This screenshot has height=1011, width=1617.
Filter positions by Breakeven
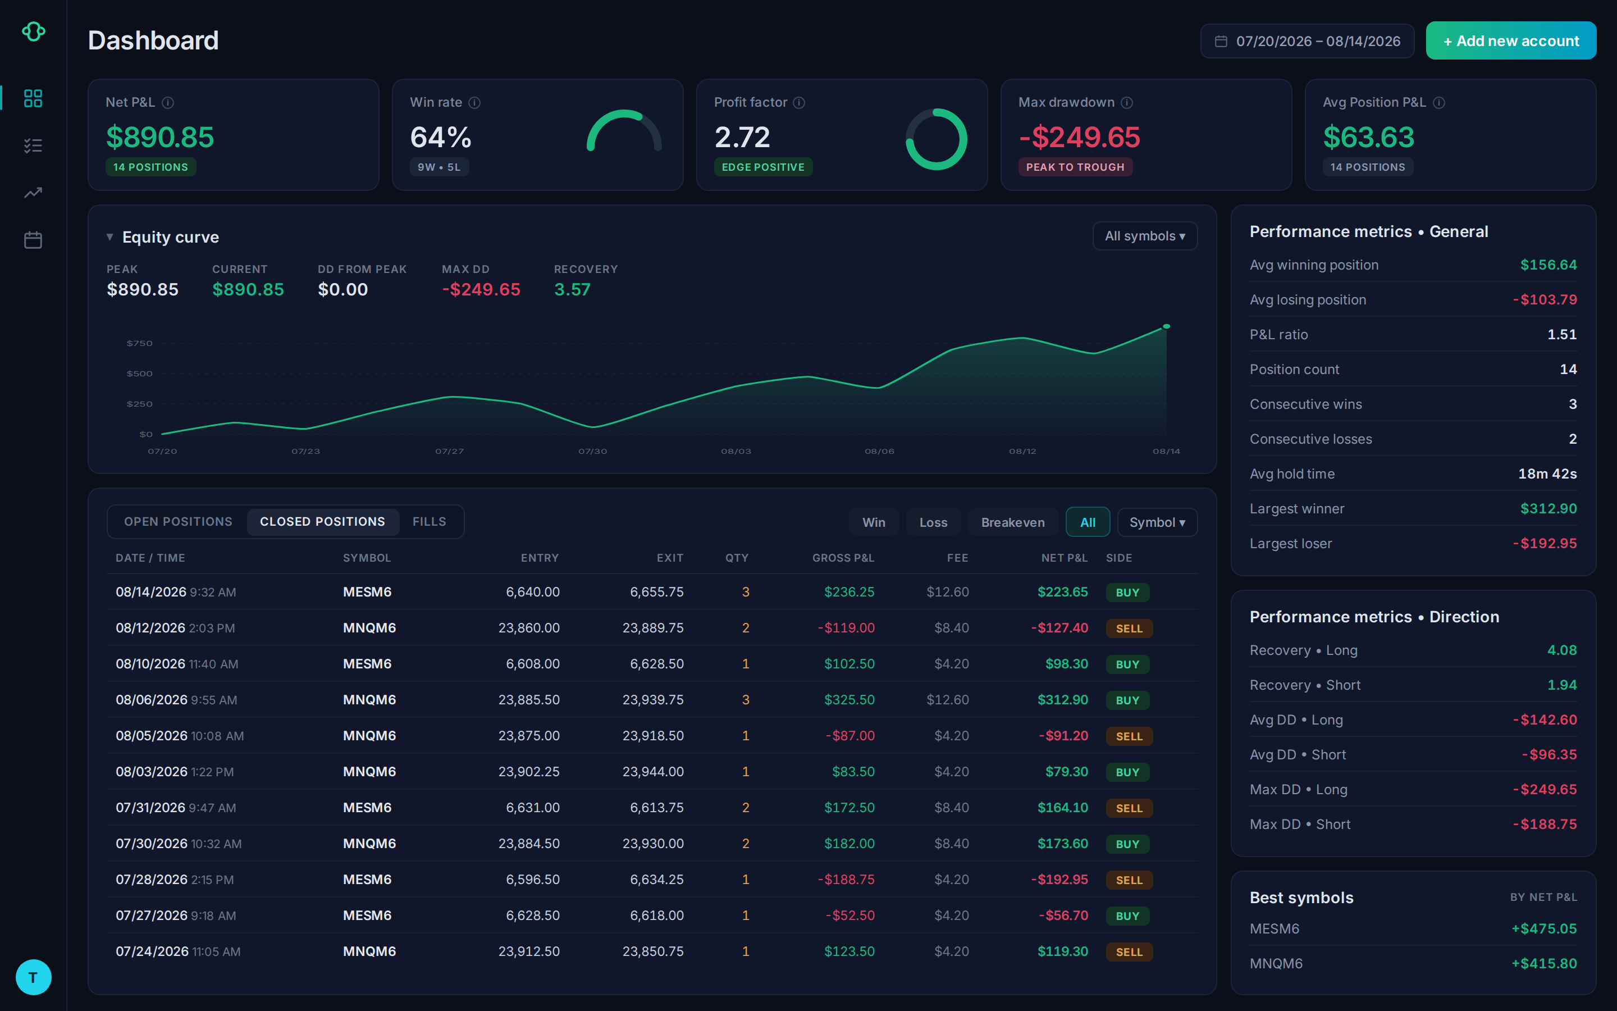coord(1012,522)
